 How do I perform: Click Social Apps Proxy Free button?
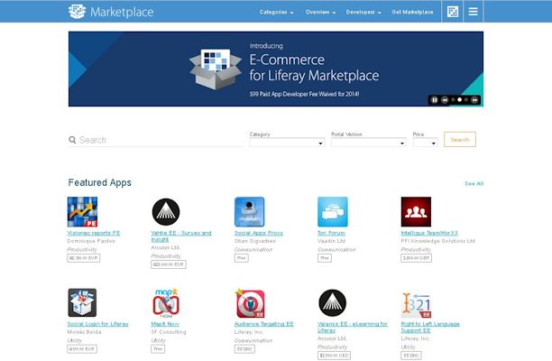241,258
